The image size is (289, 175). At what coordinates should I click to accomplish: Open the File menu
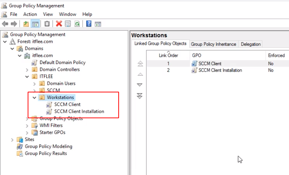(13, 14)
